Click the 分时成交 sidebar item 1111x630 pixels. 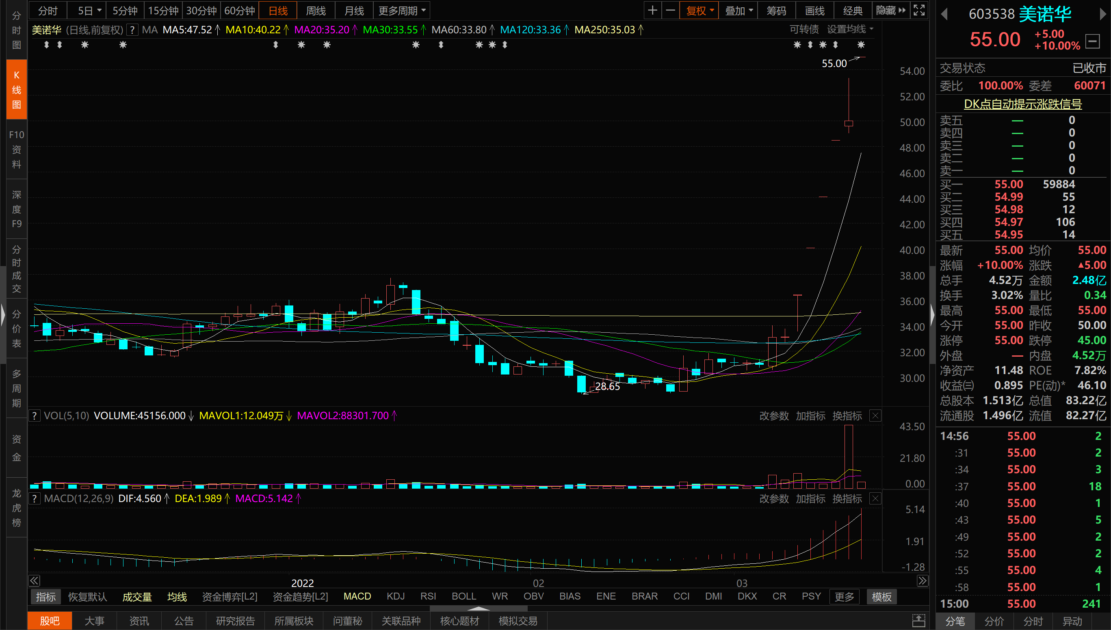point(16,269)
